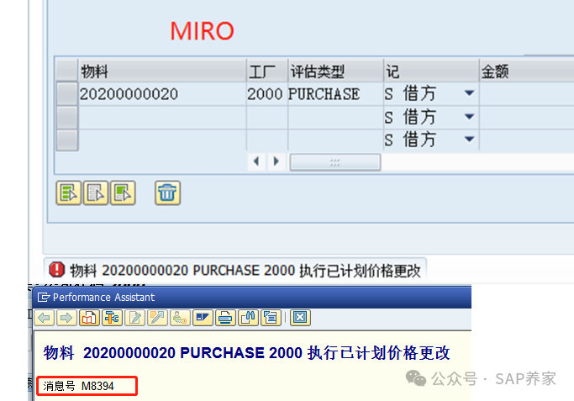The image size is (574, 401).
Task: Click the blue split-panel layout icon
Action: pos(203,318)
